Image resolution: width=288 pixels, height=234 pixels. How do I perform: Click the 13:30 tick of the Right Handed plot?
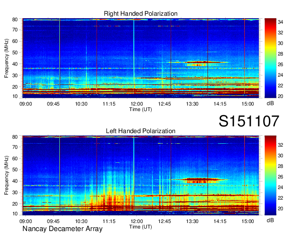pyautogui.click(x=192, y=104)
